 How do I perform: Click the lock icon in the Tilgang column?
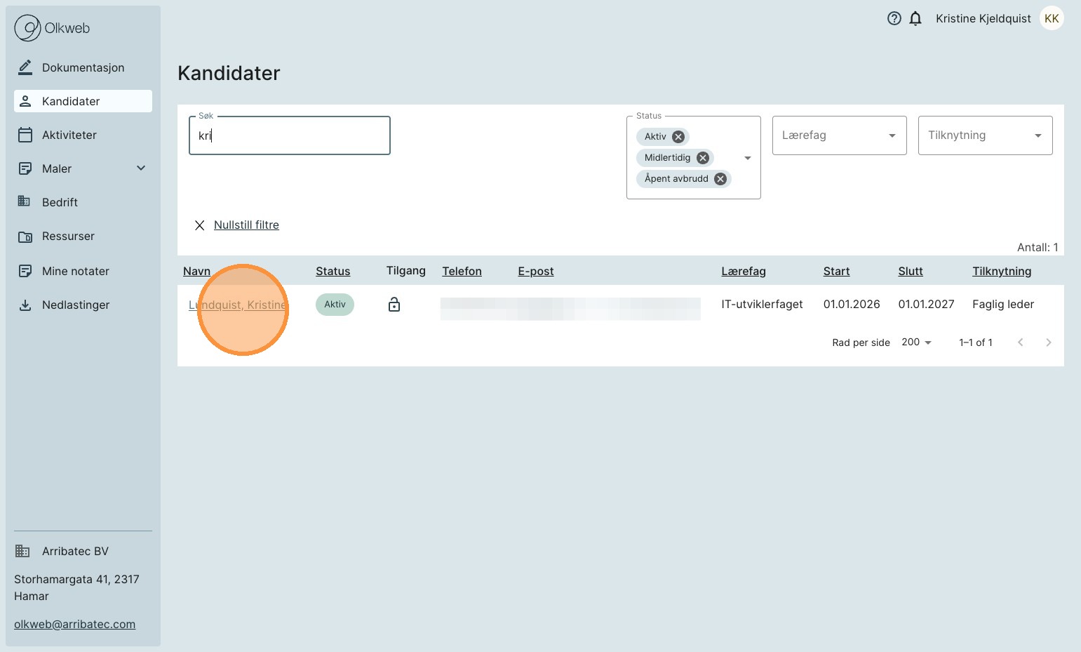pyautogui.click(x=394, y=305)
